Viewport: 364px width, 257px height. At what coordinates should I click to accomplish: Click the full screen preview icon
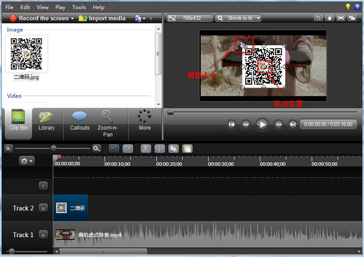340,18
